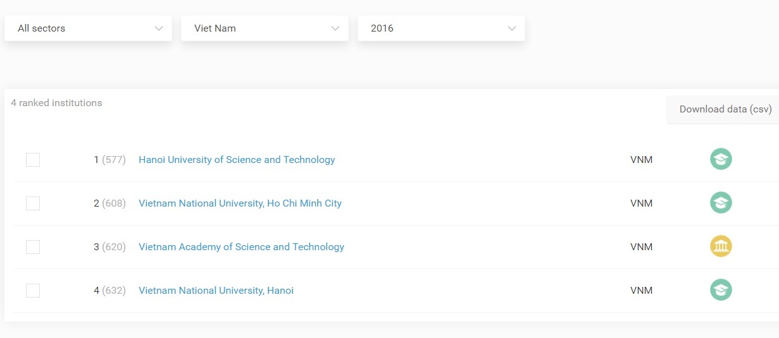The width and height of the screenshot is (779, 338).
Task: Click the VNM country code in the first row
Action: (641, 160)
